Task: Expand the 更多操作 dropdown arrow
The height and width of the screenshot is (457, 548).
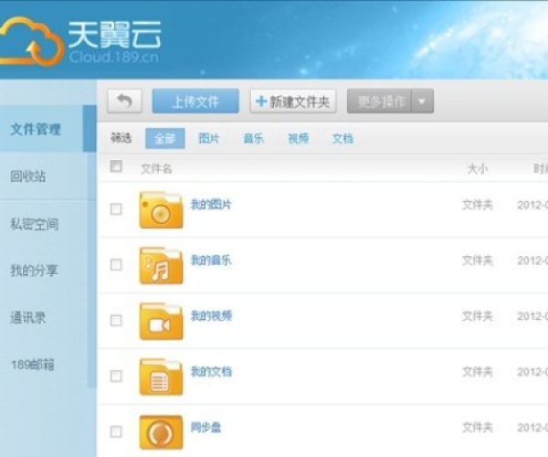Action: [422, 101]
